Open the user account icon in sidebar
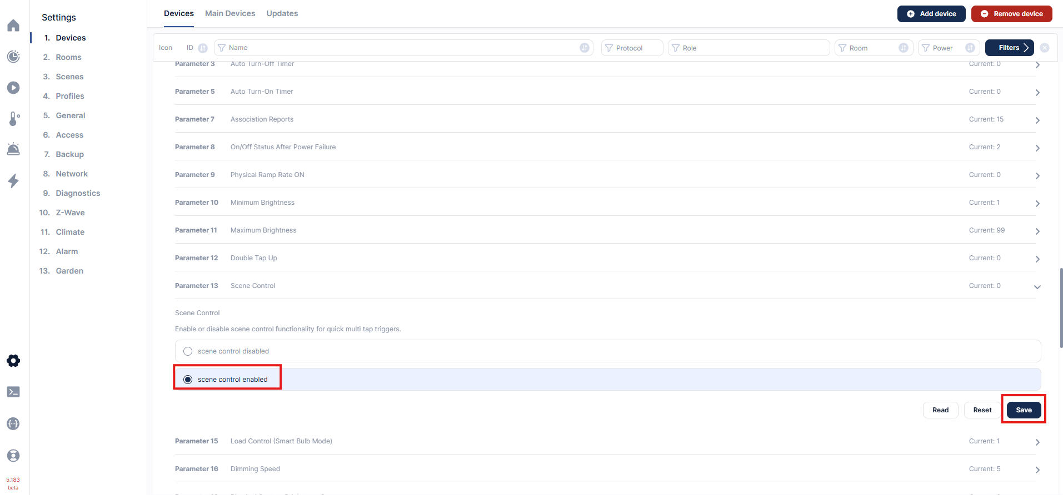The height and width of the screenshot is (495, 1063). [x=13, y=456]
